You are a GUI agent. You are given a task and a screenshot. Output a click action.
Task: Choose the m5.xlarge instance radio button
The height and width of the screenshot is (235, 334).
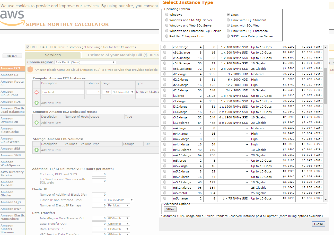[x=165, y=166]
